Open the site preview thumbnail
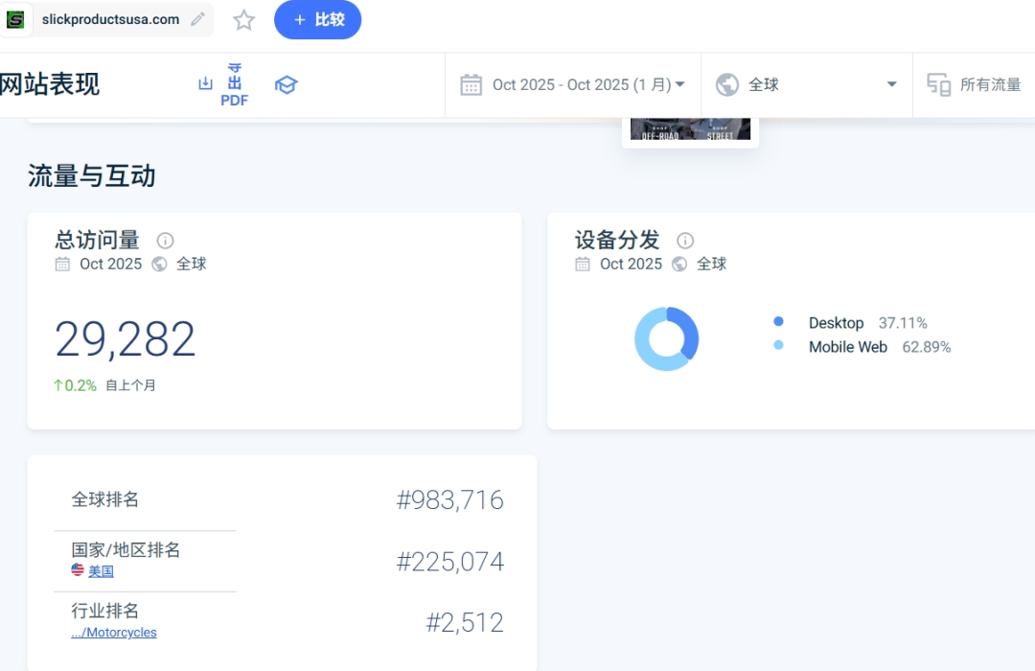The width and height of the screenshot is (1035, 671). click(690, 129)
